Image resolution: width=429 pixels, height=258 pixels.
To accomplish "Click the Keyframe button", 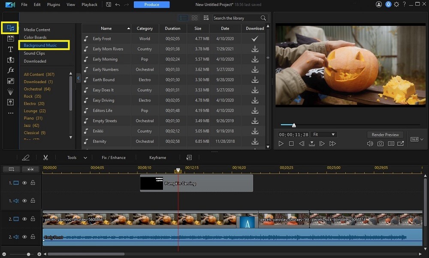I will point(157,157).
